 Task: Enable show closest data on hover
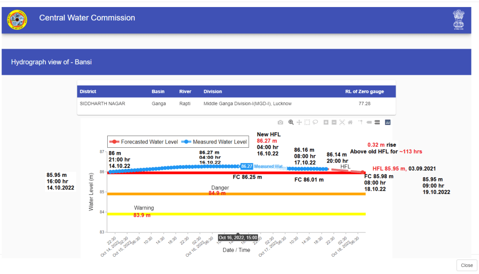click(369, 123)
